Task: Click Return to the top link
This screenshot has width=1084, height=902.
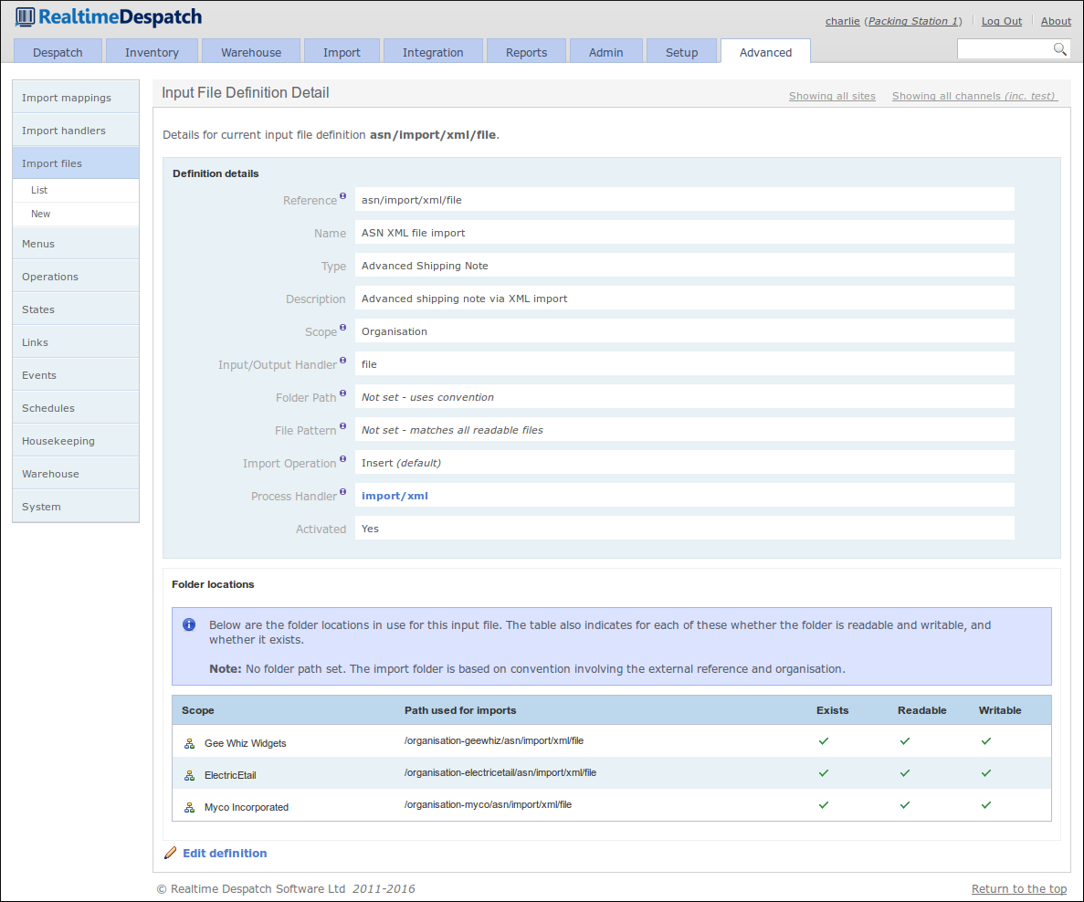Action: [x=1019, y=889]
